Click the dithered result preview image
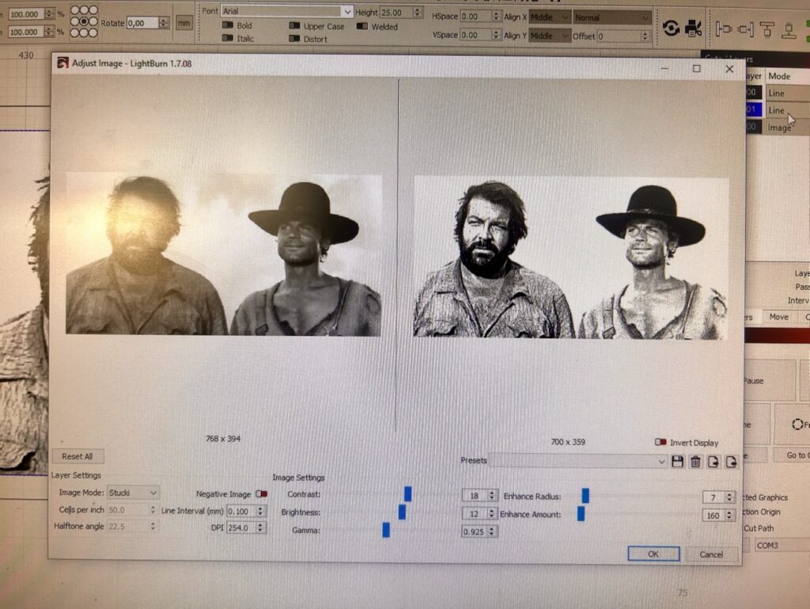The width and height of the screenshot is (810, 609). coord(571,257)
